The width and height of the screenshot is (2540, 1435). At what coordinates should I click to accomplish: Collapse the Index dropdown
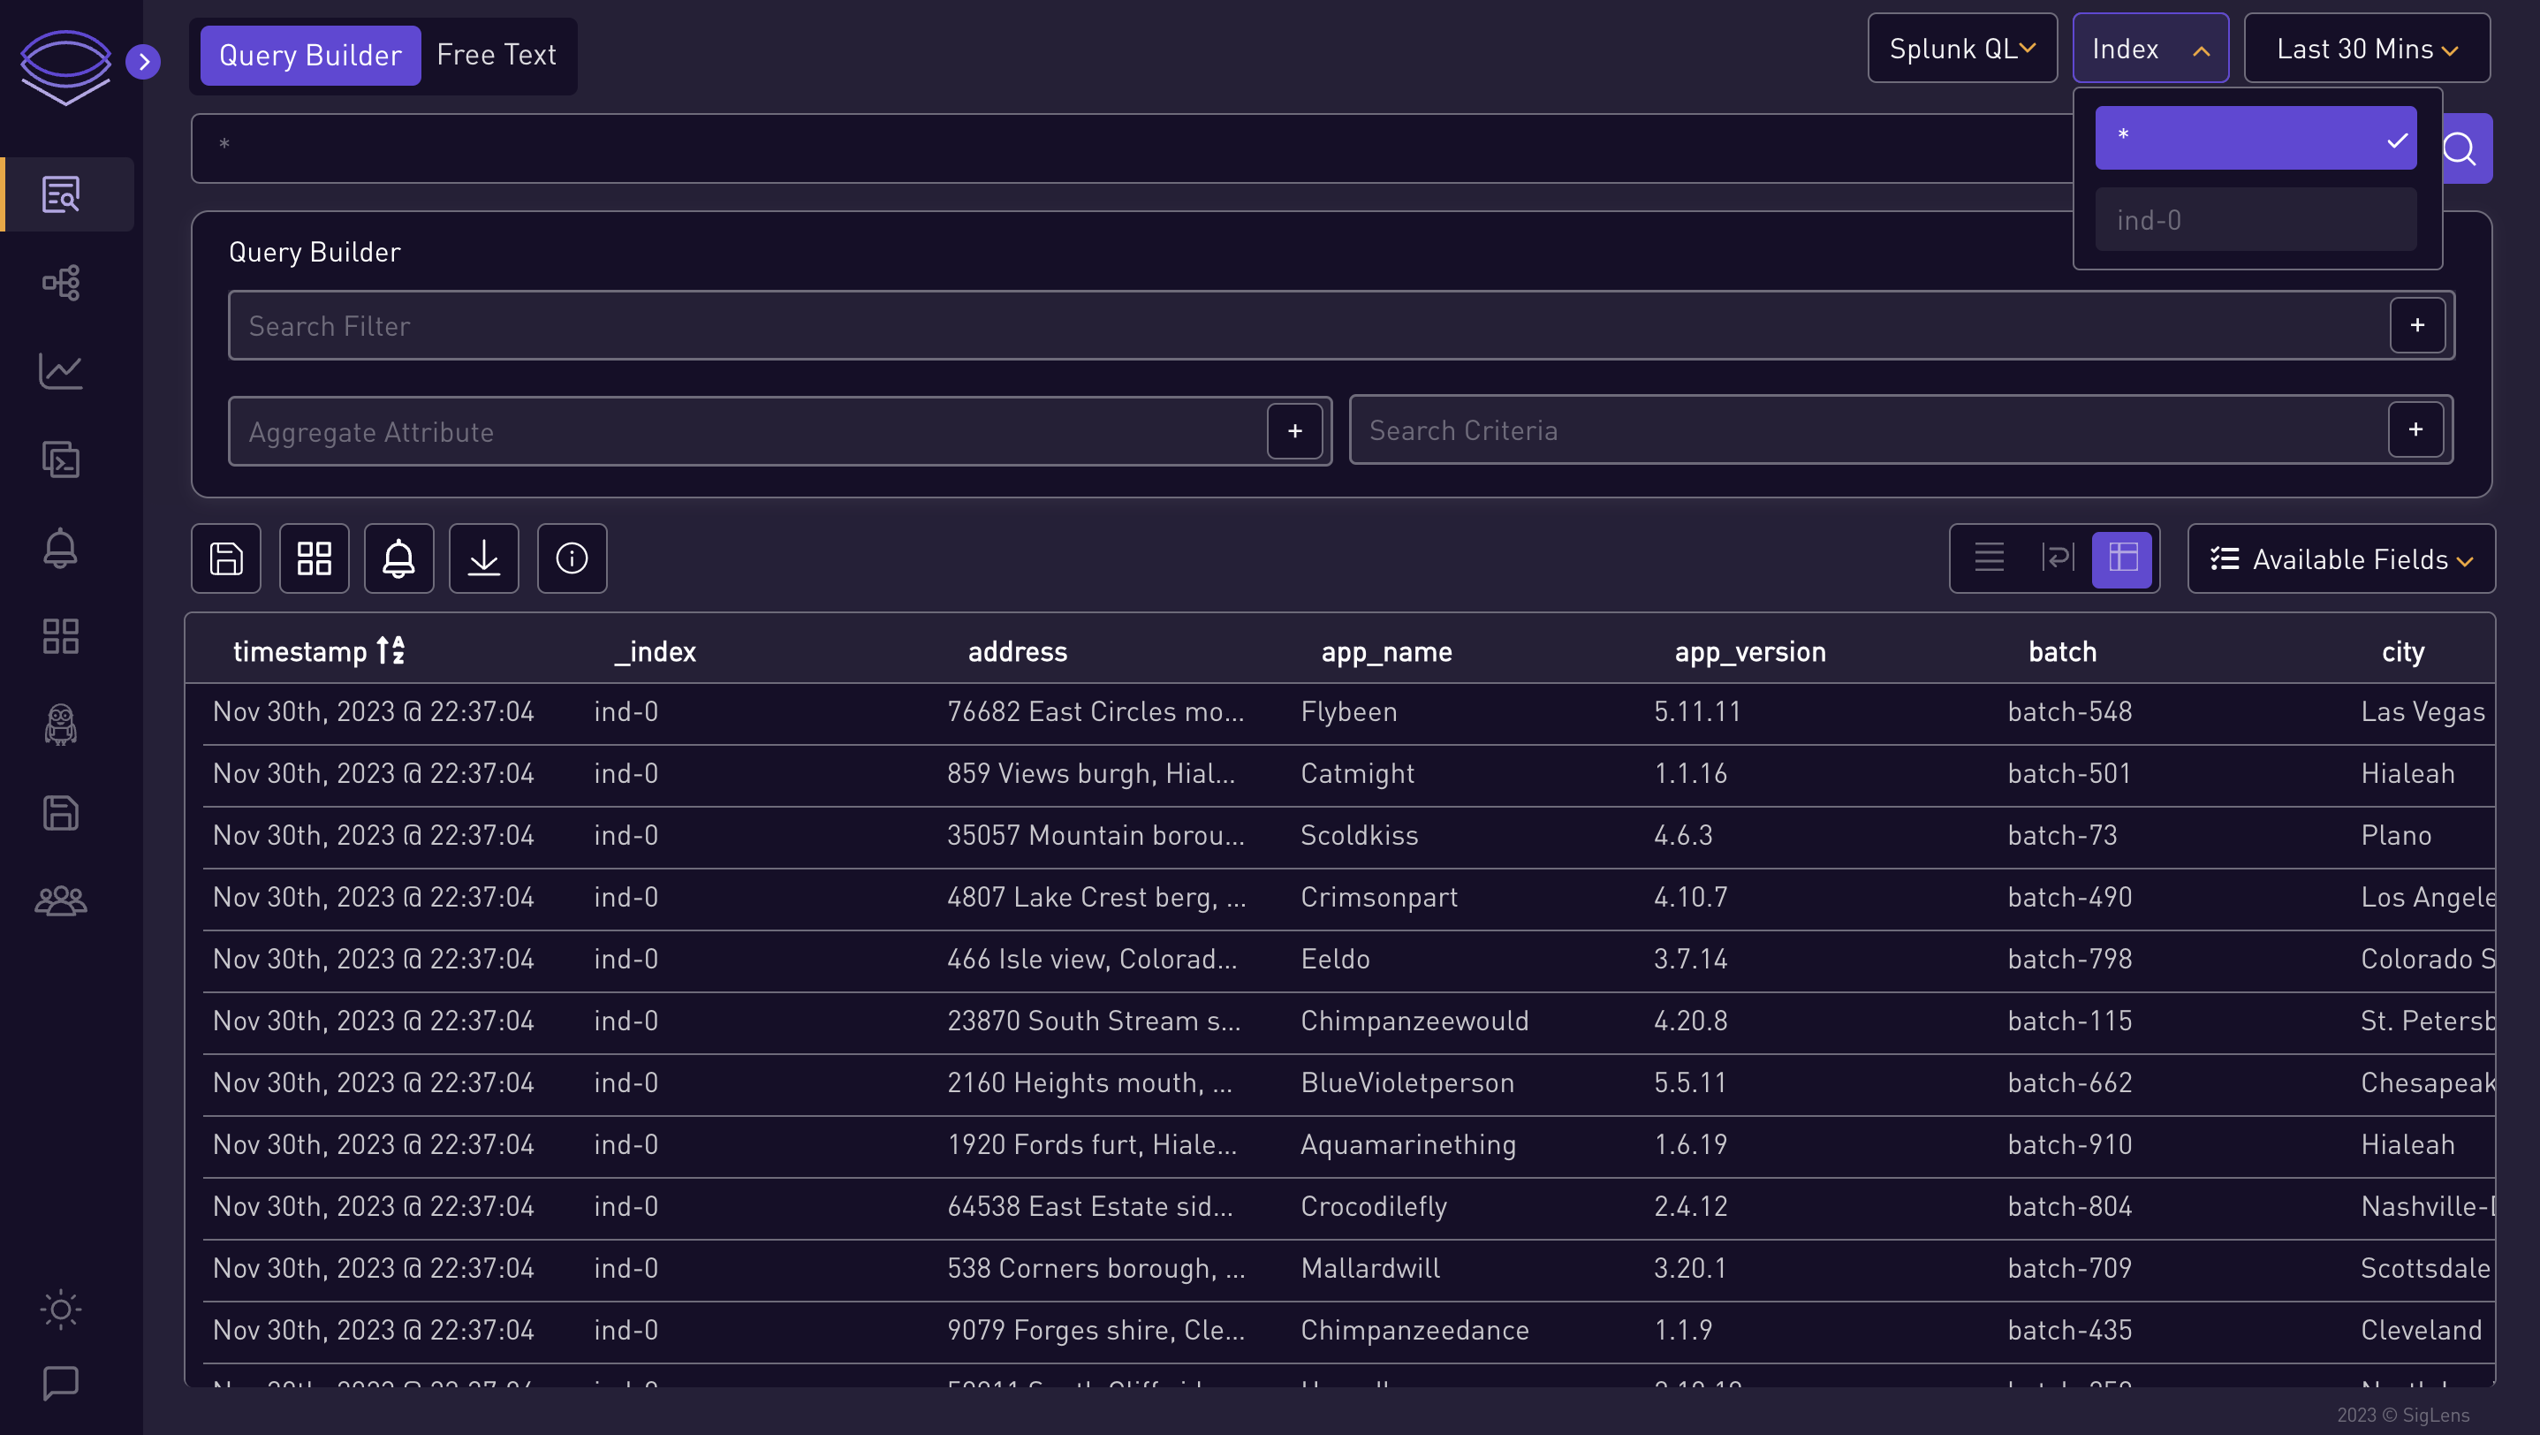pos(2150,49)
